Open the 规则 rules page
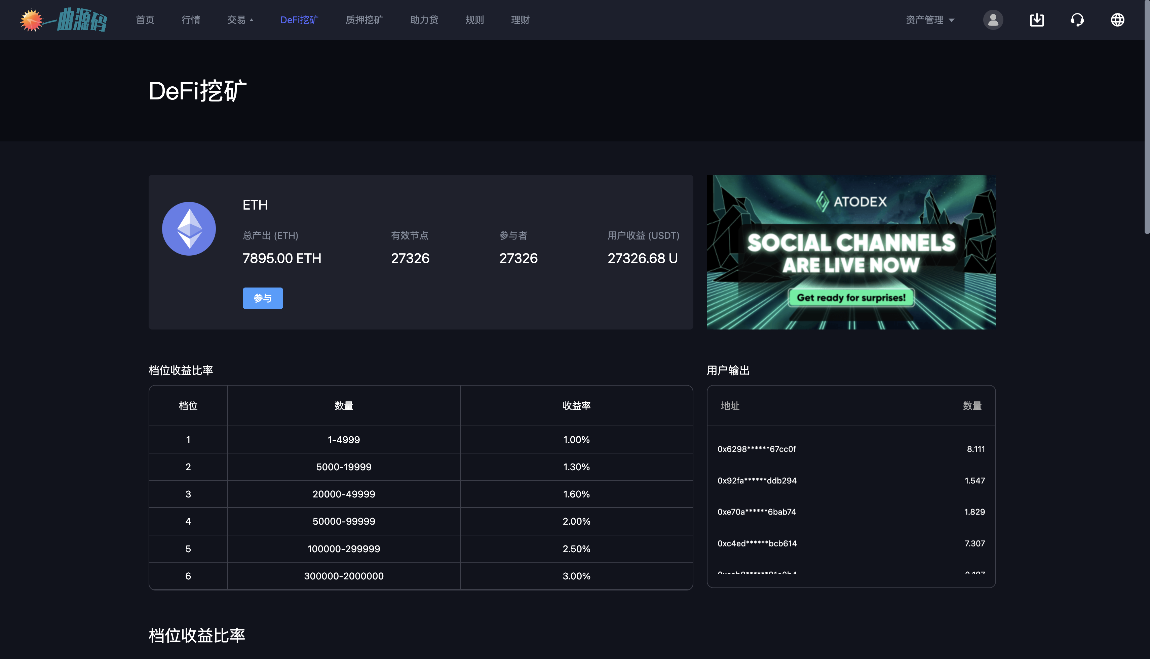The height and width of the screenshot is (659, 1150). [474, 20]
